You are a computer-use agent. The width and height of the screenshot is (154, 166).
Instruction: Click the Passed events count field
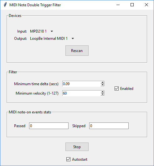[49, 126]
